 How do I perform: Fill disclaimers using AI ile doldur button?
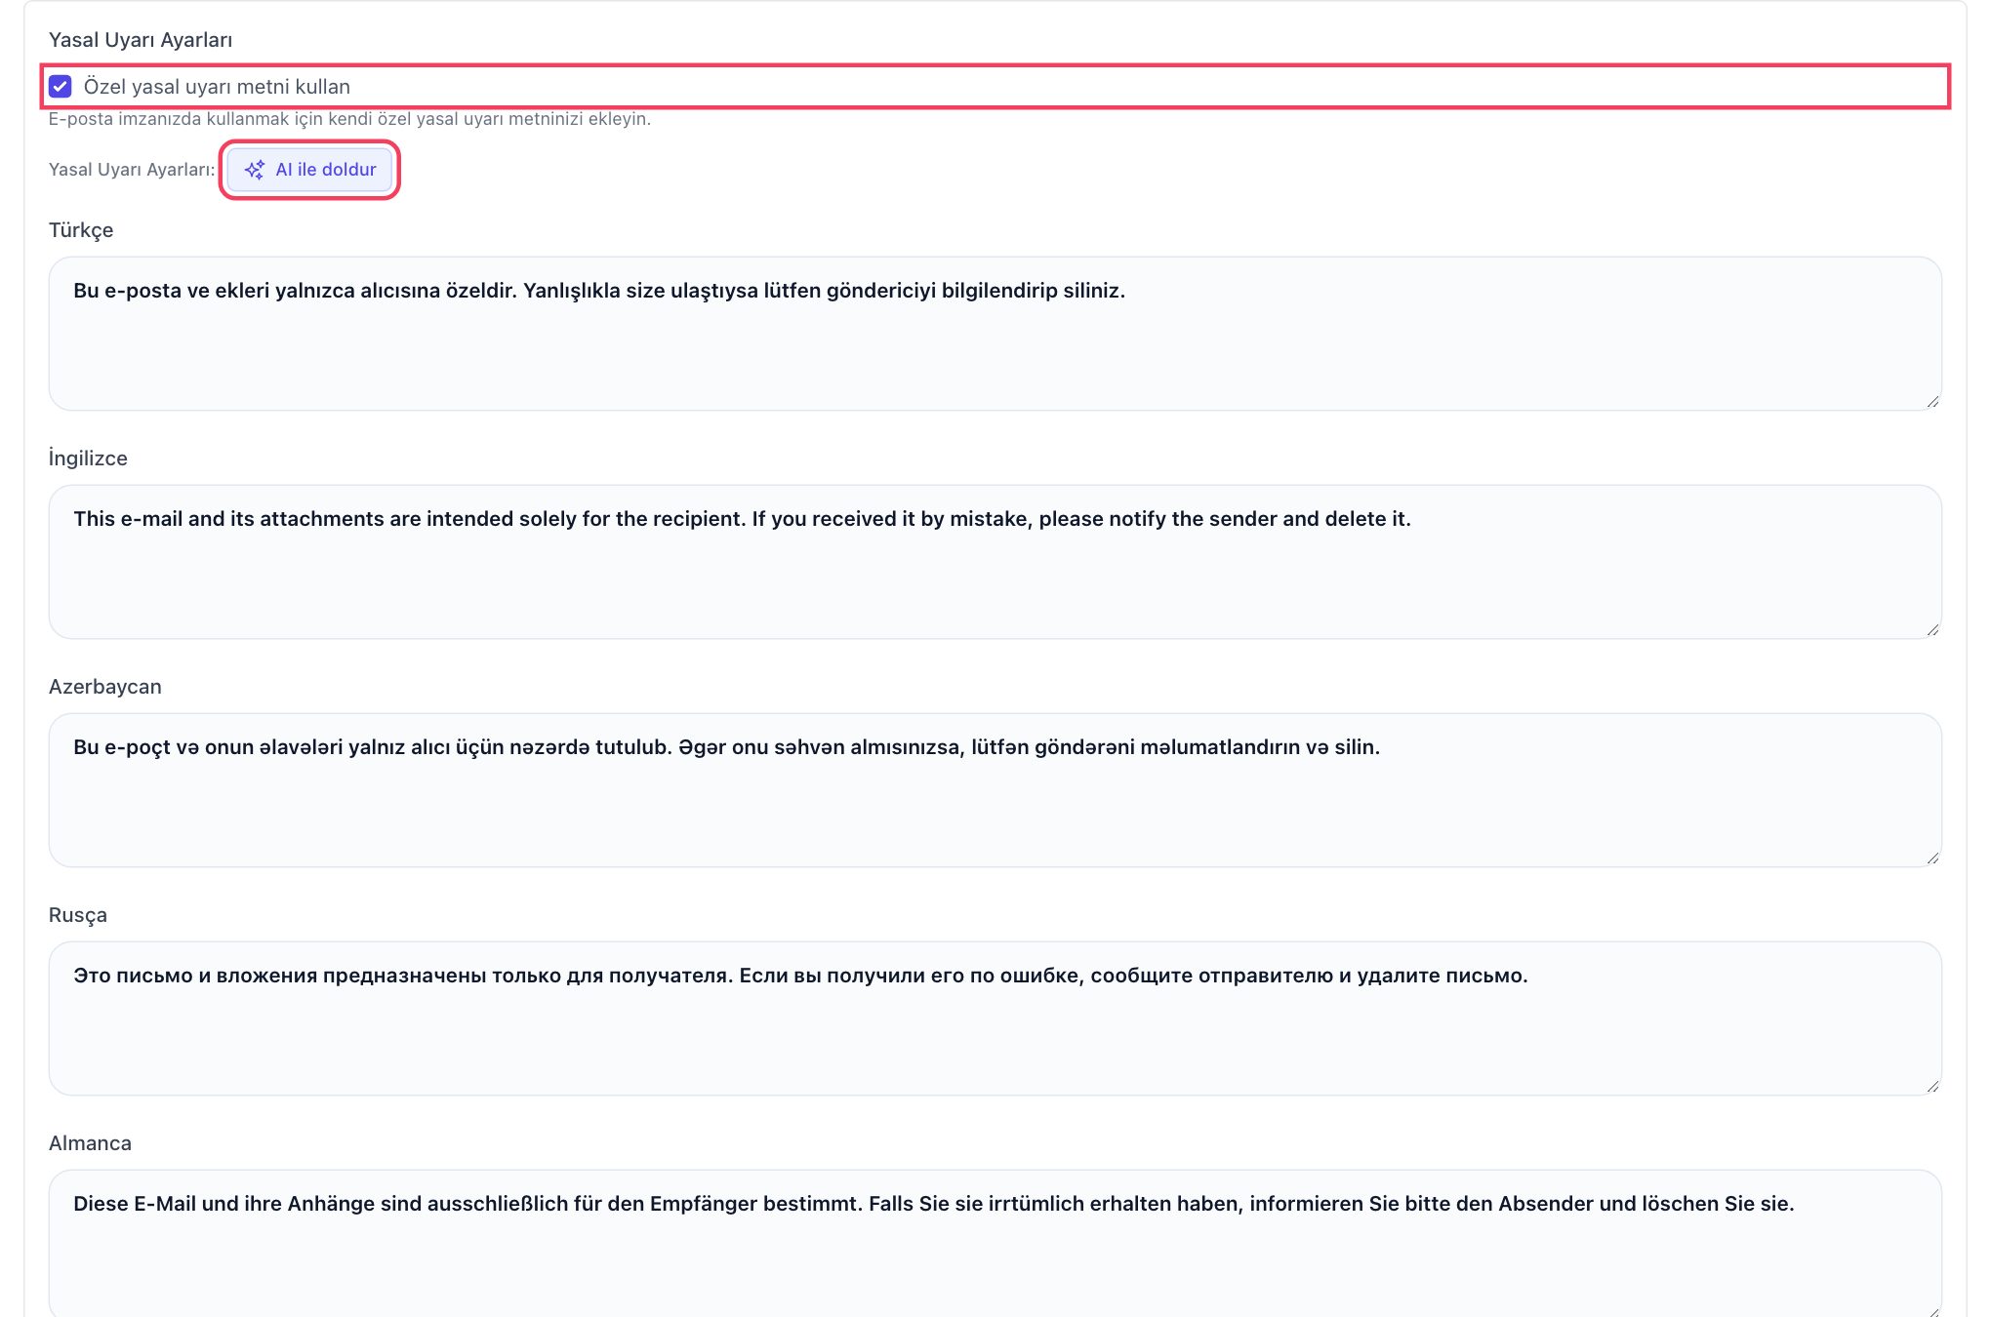310,170
